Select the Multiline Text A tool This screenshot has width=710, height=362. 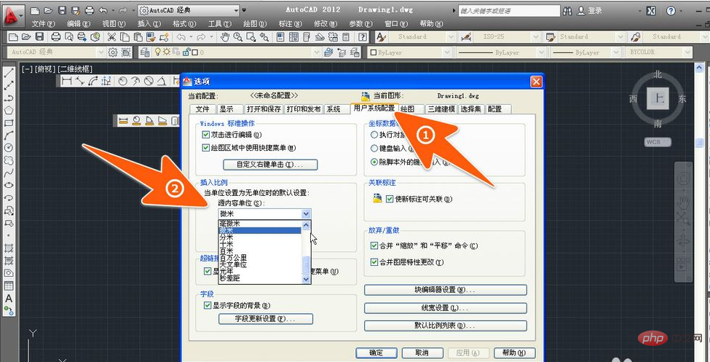coord(9,299)
